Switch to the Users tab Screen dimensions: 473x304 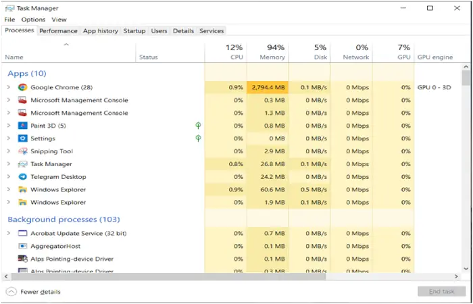[x=159, y=31]
